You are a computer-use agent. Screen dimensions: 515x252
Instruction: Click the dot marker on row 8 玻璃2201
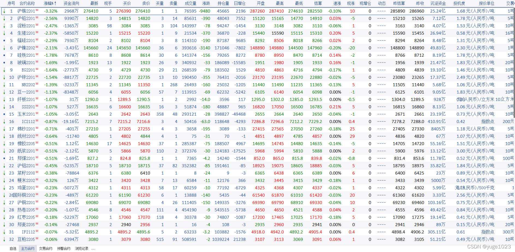pos(4,62)
